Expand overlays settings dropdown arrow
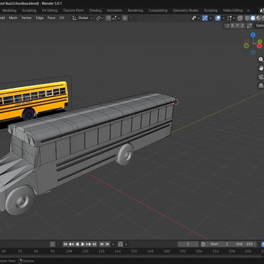This screenshot has width=264, height=264. [223, 18]
